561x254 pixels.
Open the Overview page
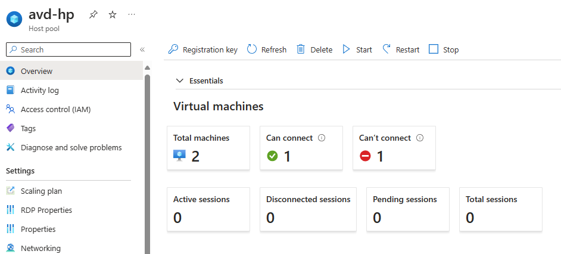(x=71, y=71)
